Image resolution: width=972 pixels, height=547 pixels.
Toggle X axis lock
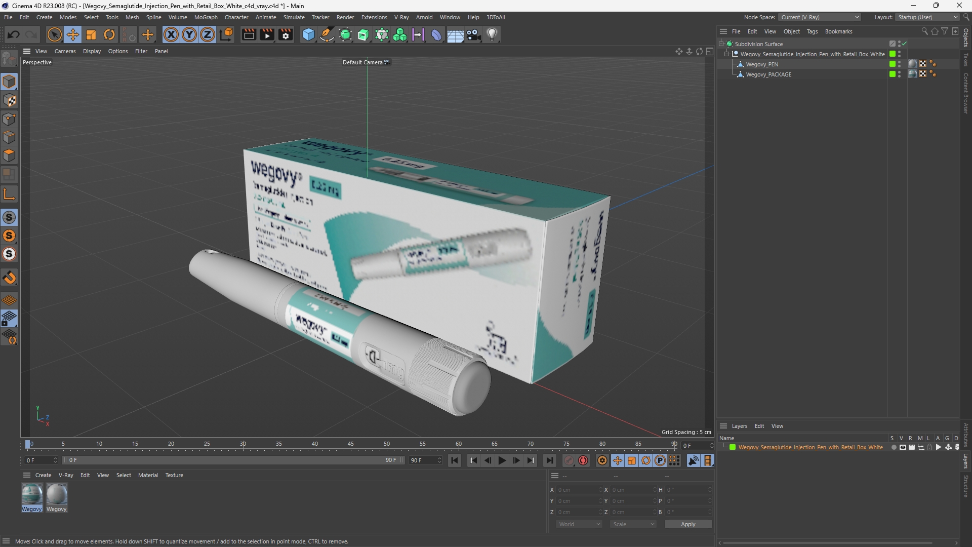coord(171,34)
